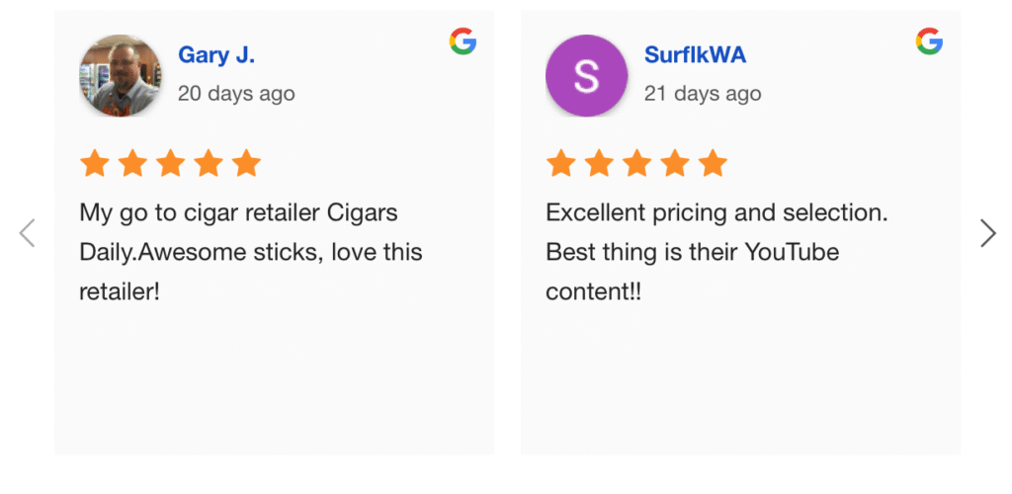
Task: Click the purple S avatar
Action: coord(586,76)
